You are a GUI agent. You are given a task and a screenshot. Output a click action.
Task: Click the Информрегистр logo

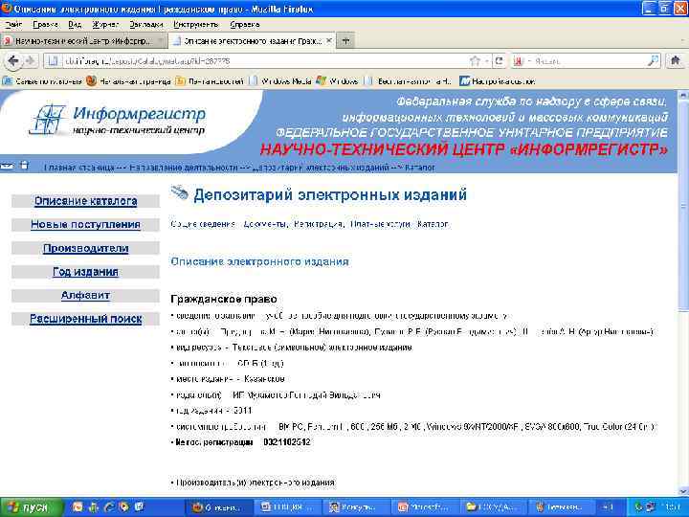pos(118,119)
